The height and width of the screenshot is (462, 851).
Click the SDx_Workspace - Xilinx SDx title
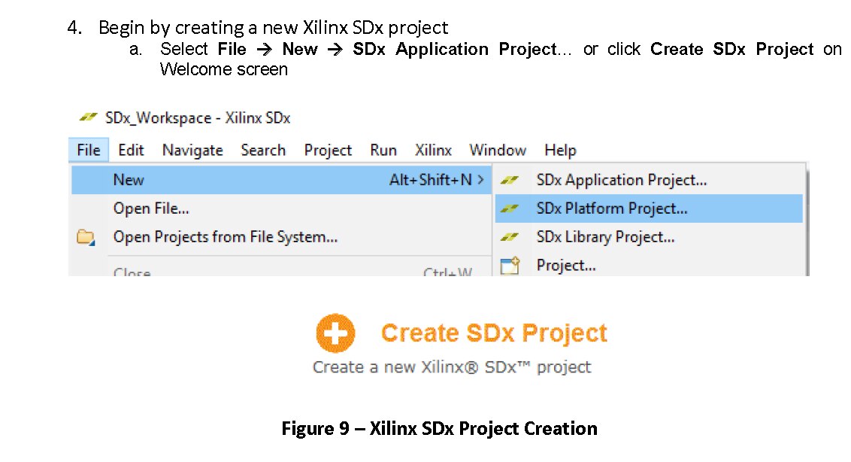coord(198,118)
